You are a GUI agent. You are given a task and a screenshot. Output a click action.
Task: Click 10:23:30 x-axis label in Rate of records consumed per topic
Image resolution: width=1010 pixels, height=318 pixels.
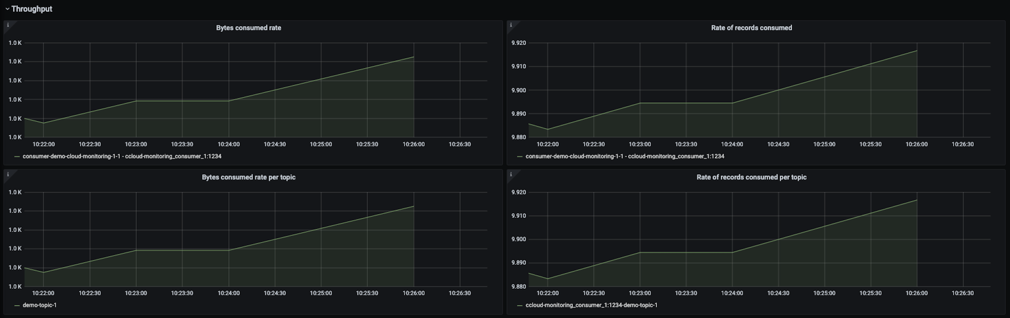(686, 293)
